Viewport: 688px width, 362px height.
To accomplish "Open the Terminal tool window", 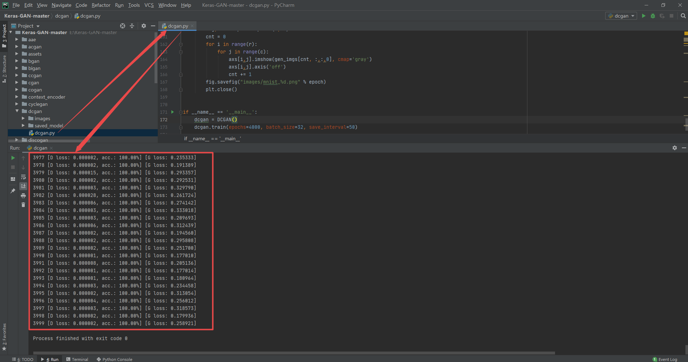I will (x=77, y=359).
